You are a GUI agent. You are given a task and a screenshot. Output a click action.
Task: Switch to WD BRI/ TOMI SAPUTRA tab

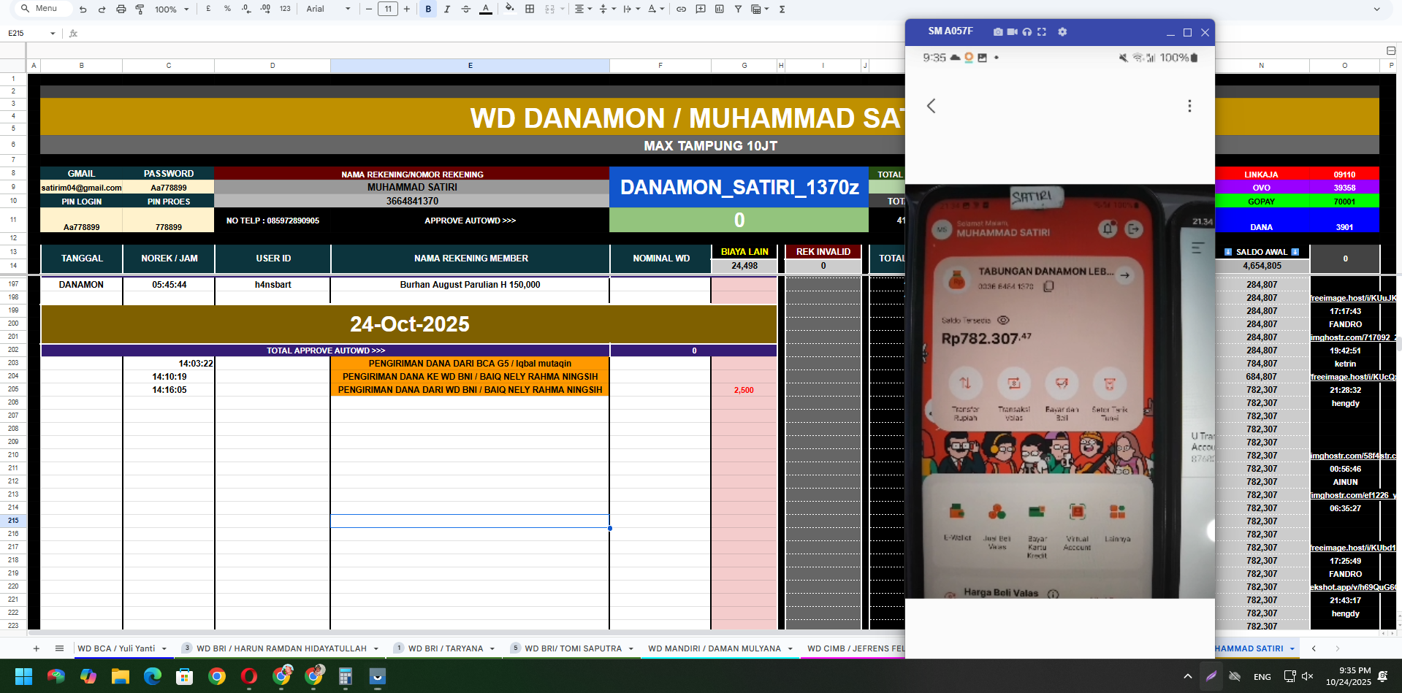(x=573, y=648)
